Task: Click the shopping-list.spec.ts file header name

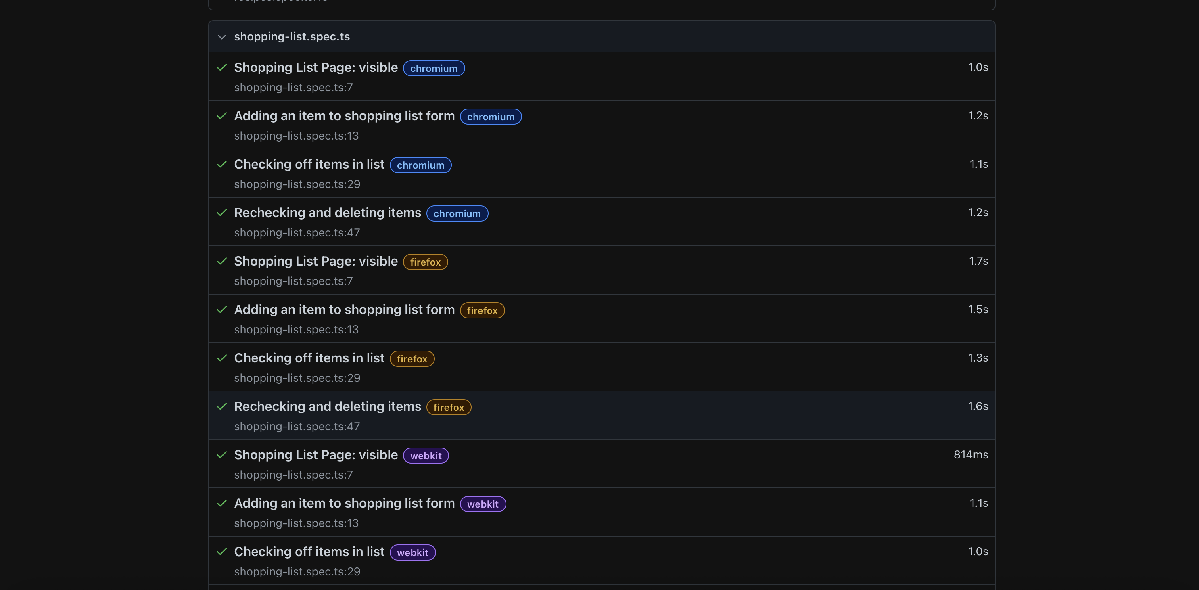Action: coord(292,37)
